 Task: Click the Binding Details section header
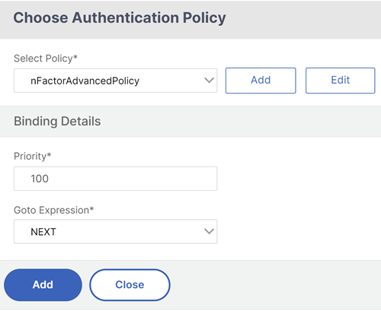point(57,121)
